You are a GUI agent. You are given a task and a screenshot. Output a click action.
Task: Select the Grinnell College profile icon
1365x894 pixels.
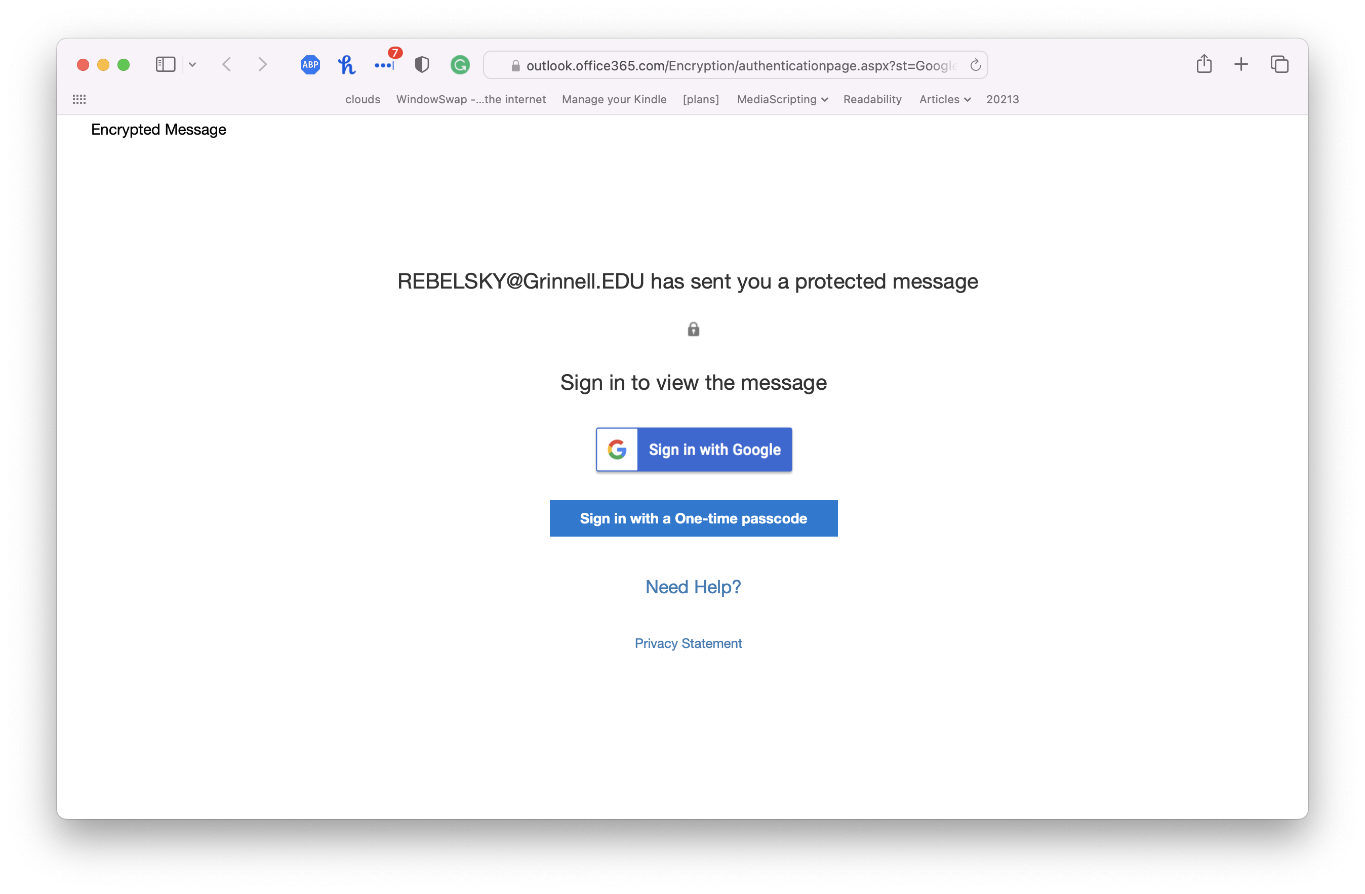click(x=461, y=65)
